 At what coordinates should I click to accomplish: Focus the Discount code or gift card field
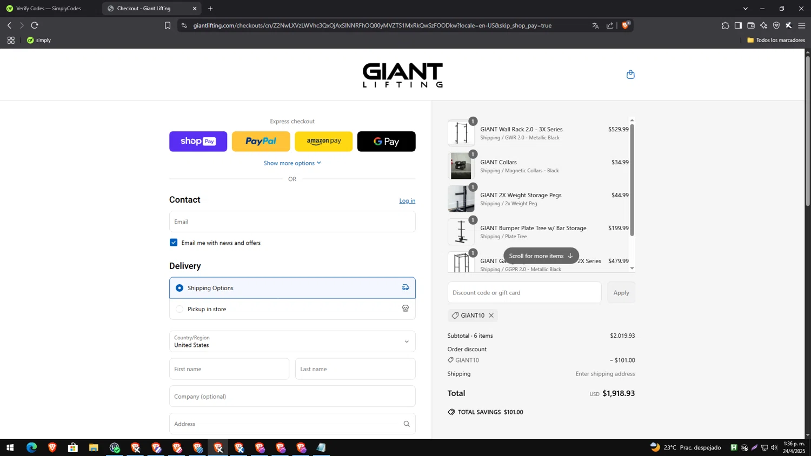click(524, 292)
